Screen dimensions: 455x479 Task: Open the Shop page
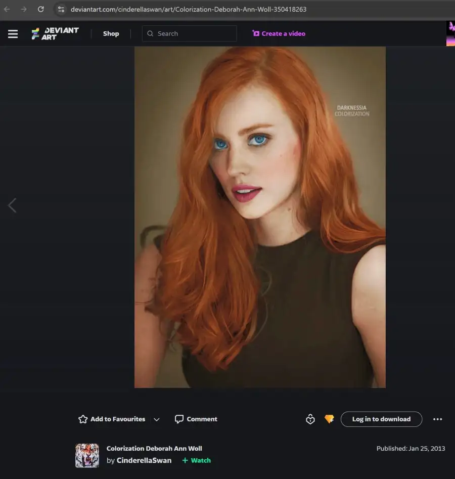click(111, 33)
